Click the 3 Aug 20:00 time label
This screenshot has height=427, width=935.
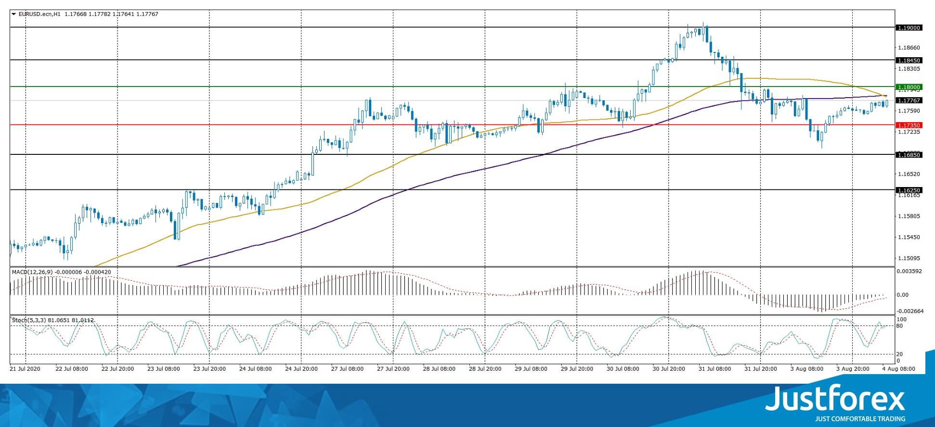853,369
